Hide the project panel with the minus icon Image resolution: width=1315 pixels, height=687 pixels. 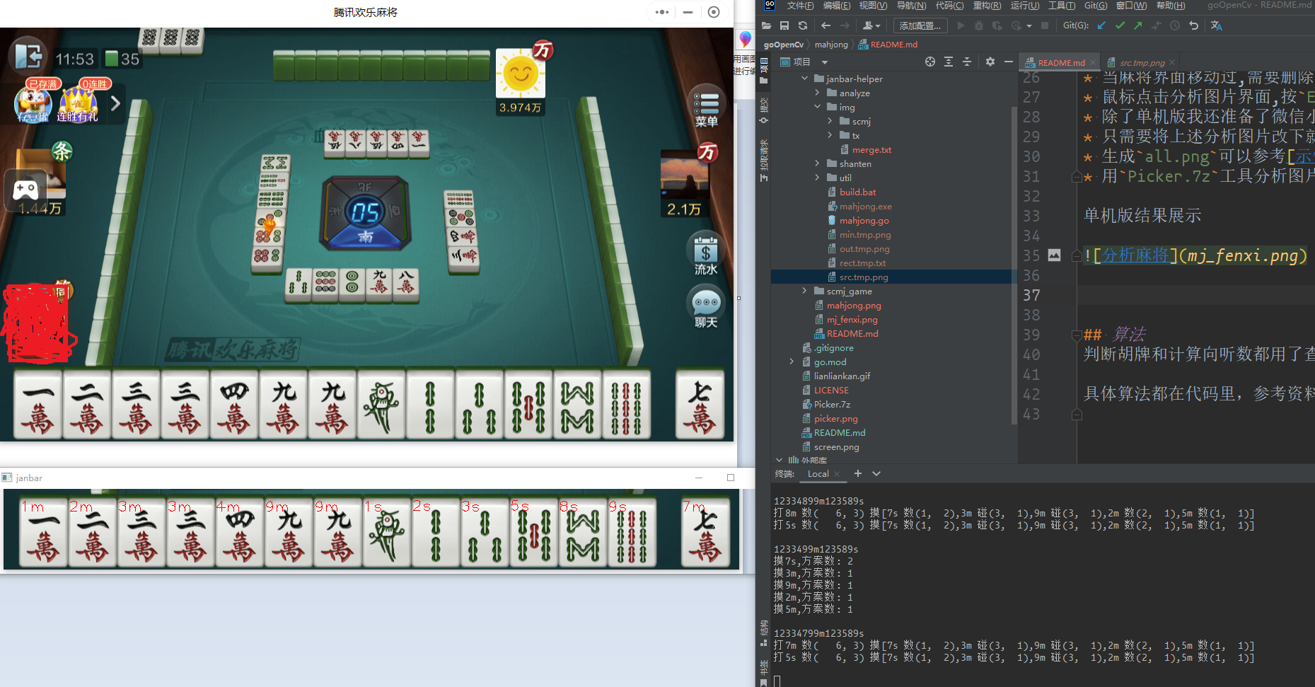(1009, 62)
